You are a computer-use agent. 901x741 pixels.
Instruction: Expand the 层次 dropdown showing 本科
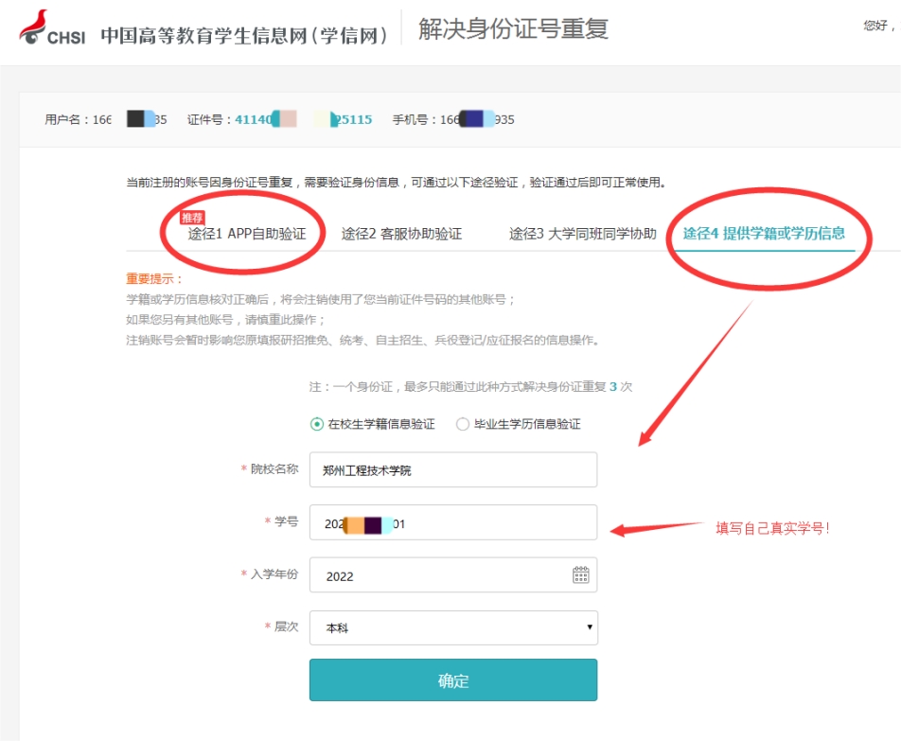pyautogui.click(x=453, y=627)
